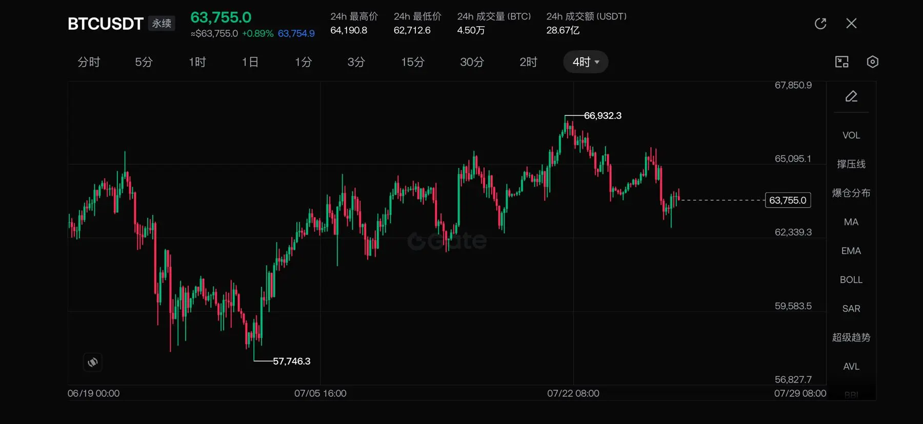The image size is (923, 424).
Task: Switch to the 分时 timeframe
Action: pos(89,62)
